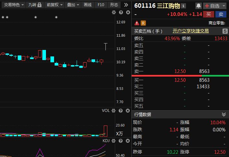This screenshot has height=157, width=229.
Task: Click the info icon beside 三江购物
Action: pos(183,6)
